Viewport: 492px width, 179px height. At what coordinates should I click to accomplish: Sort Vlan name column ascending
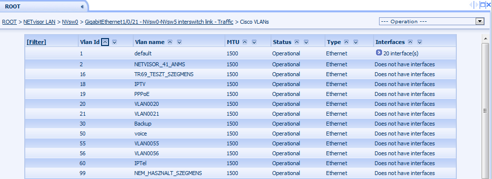[170, 42]
